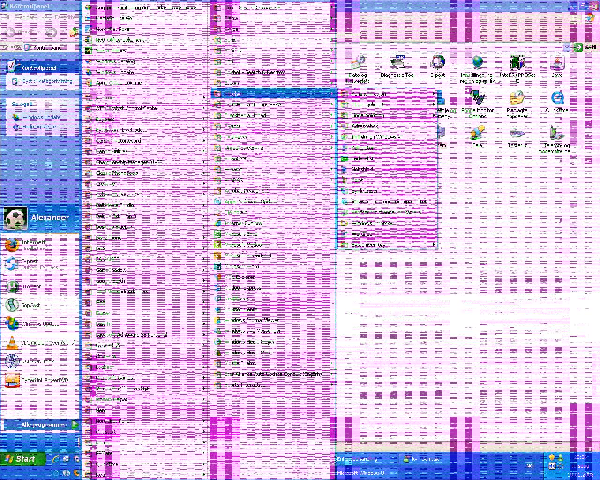Open Mozilla Firefox from the Internett shortcut
This screenshot has width=600, height=480.
pos(40,245)
